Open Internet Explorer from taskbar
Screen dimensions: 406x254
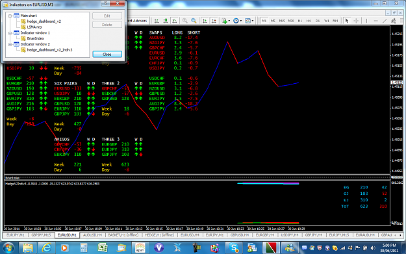pos(47,248)
